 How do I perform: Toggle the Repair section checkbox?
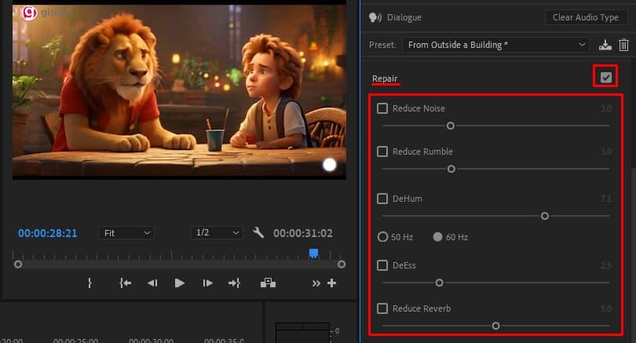pyautogui.click(x=605, y=77)
